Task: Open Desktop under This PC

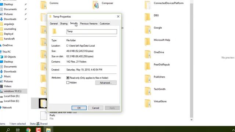Action: pos(8,62)
